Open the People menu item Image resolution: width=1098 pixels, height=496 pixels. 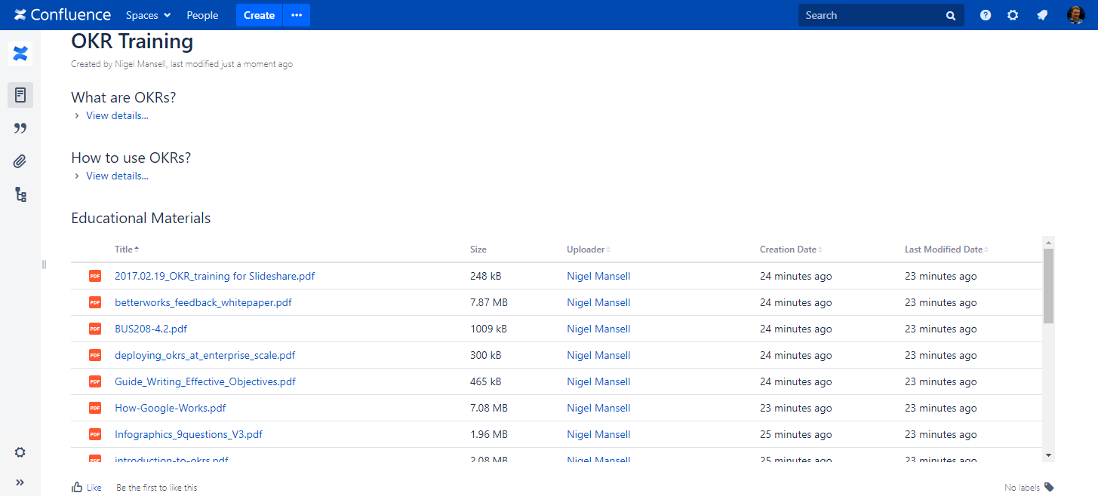pos(202,15)
